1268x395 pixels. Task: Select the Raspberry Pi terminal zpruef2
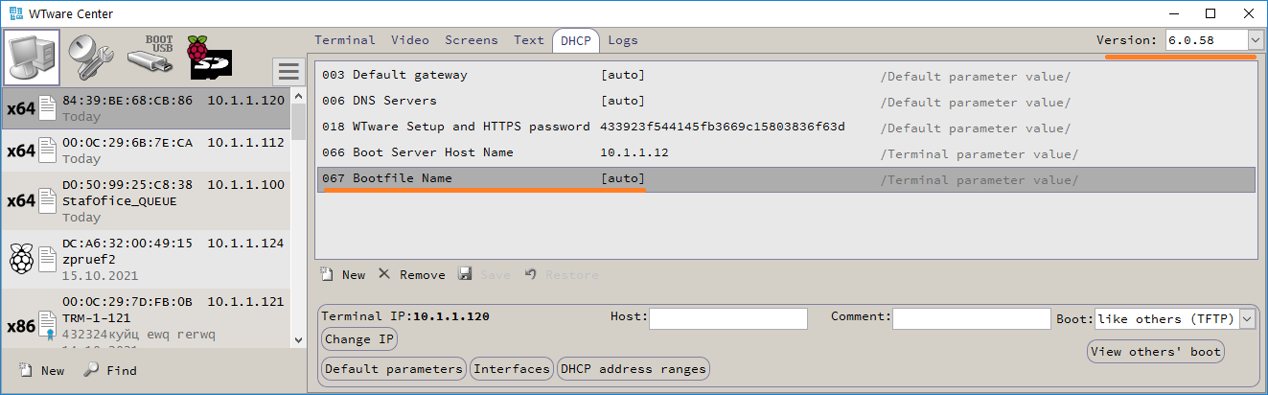[144, 259]
